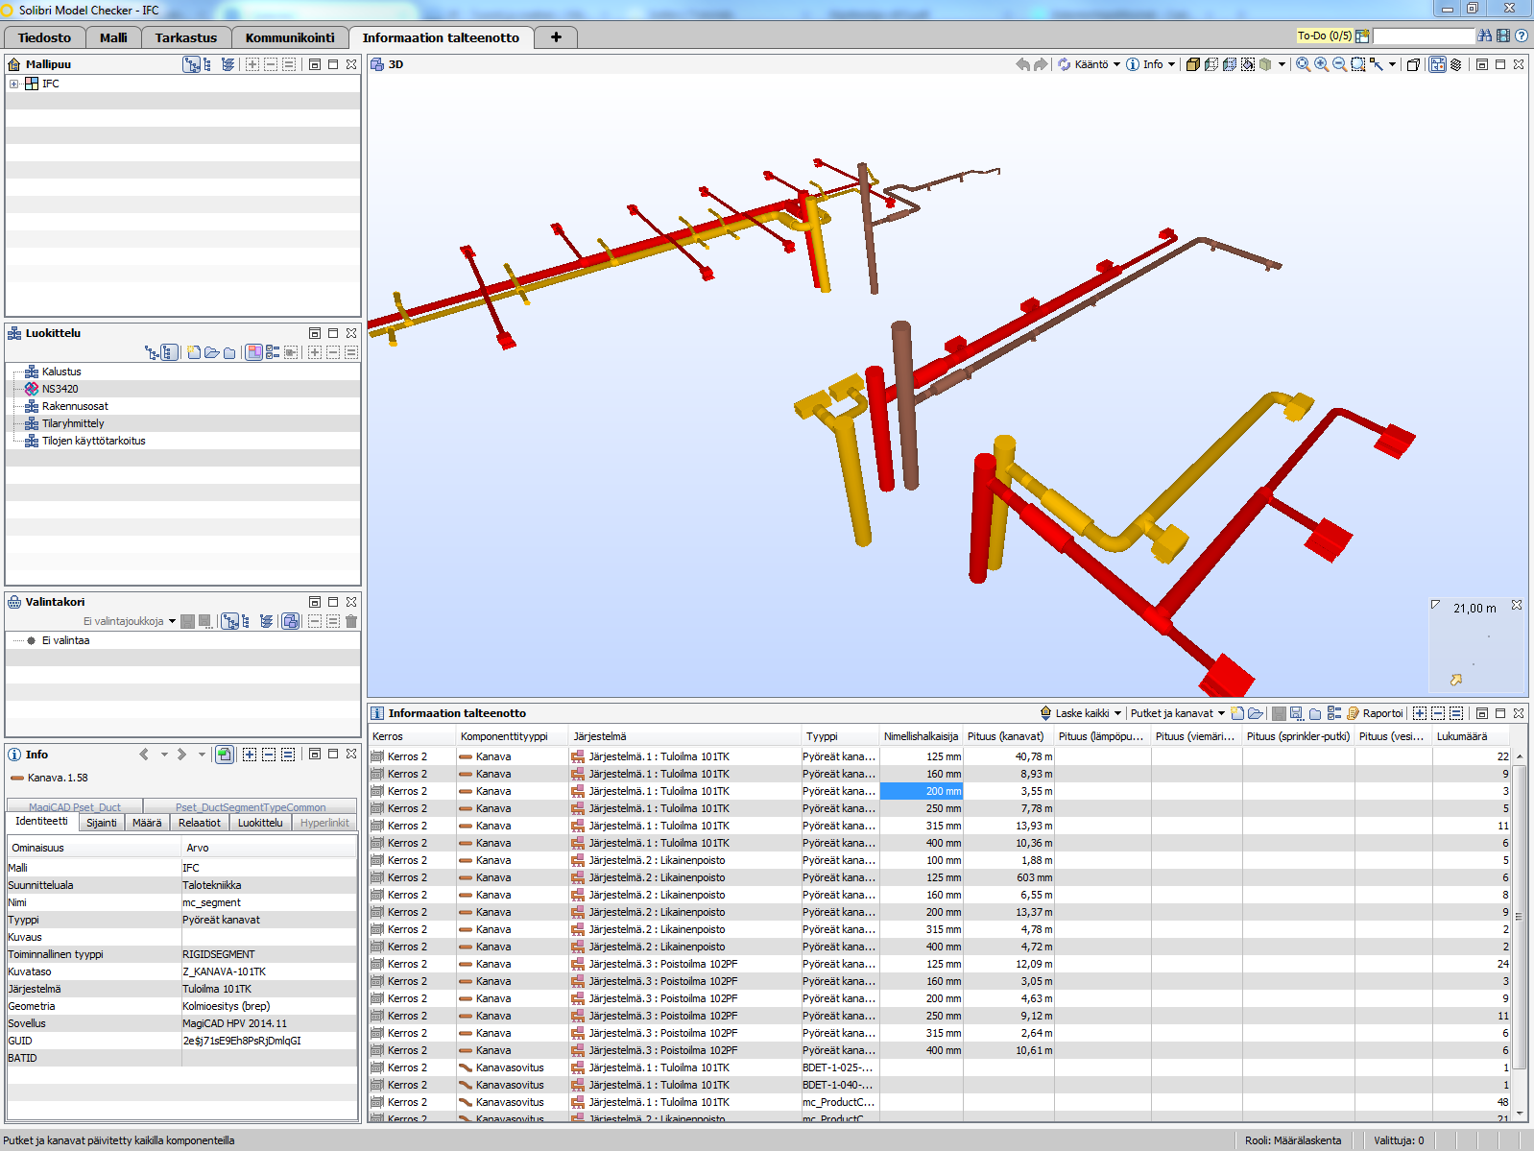Viewport: 1534px width, 1151px height.
Task: Click new classification icon in Luokittelu panel
Action: (194, 352)
